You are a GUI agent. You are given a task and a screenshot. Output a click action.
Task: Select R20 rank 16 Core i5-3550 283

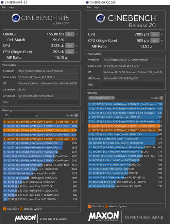(x=125, y=169)
